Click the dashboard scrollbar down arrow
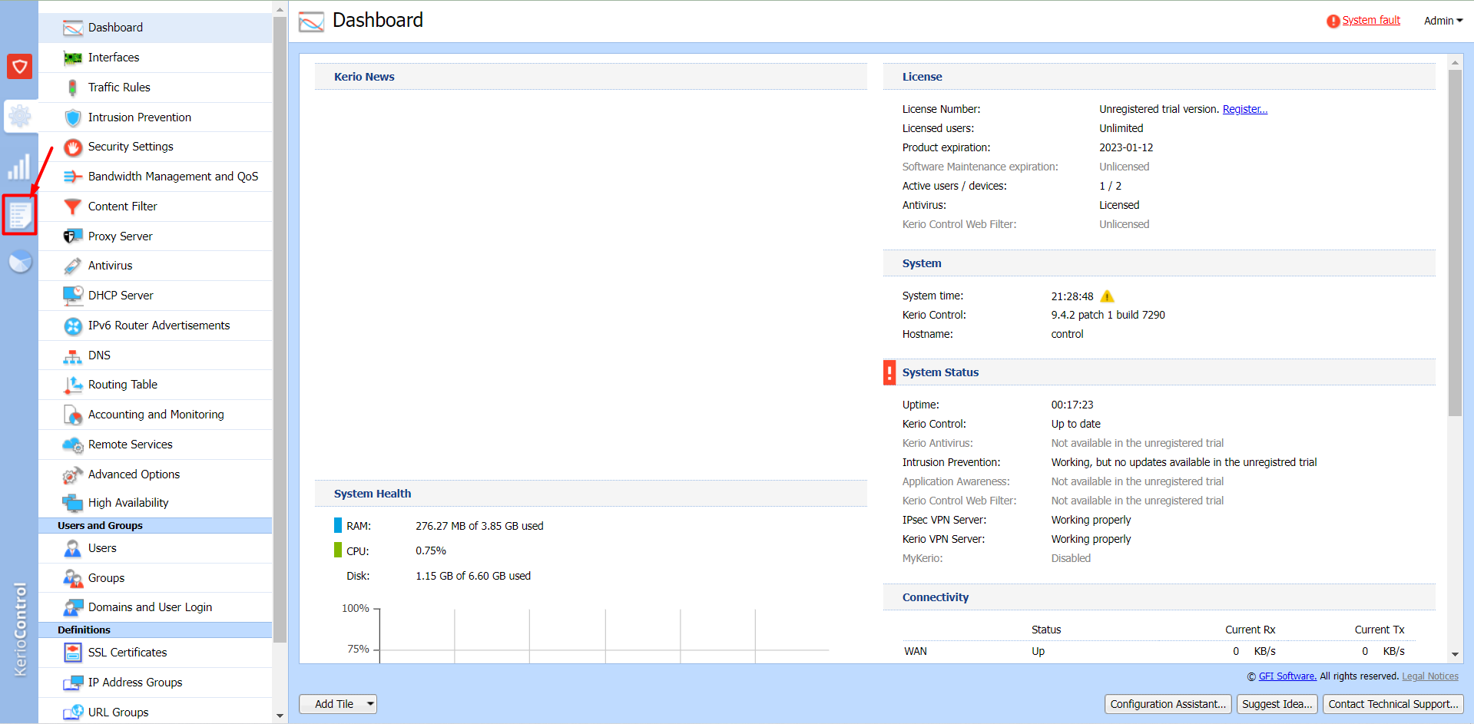 [1455, 655]
